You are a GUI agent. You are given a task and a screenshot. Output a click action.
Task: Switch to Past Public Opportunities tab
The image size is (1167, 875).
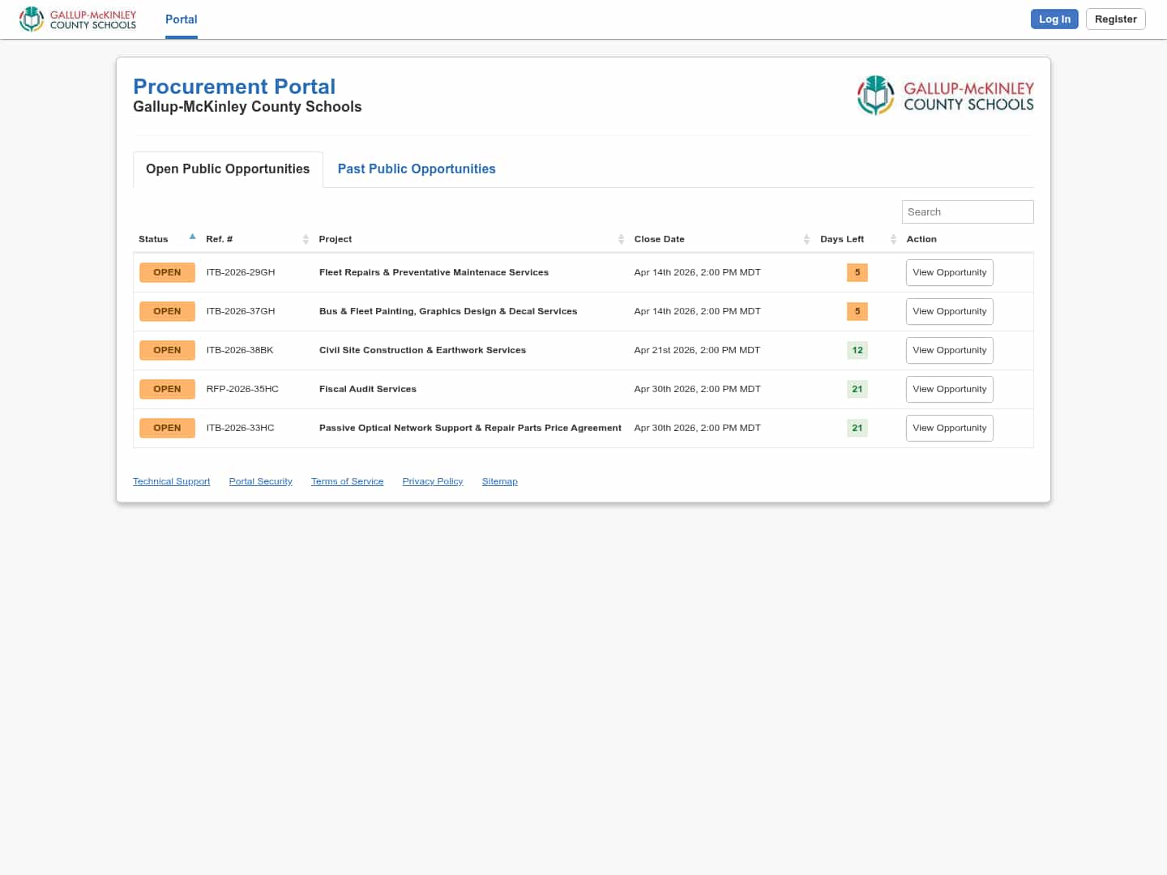pyautogui.click(x=416, y=169)
